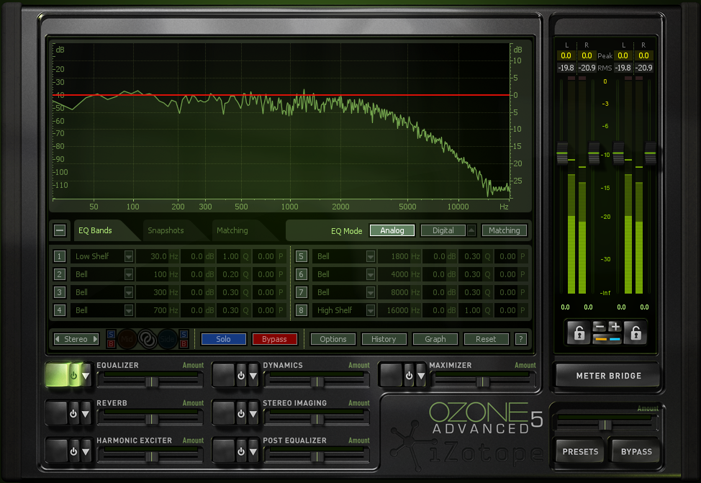Toggle EQ band 2 on or off
701x483 pixels.
point(60,274)
